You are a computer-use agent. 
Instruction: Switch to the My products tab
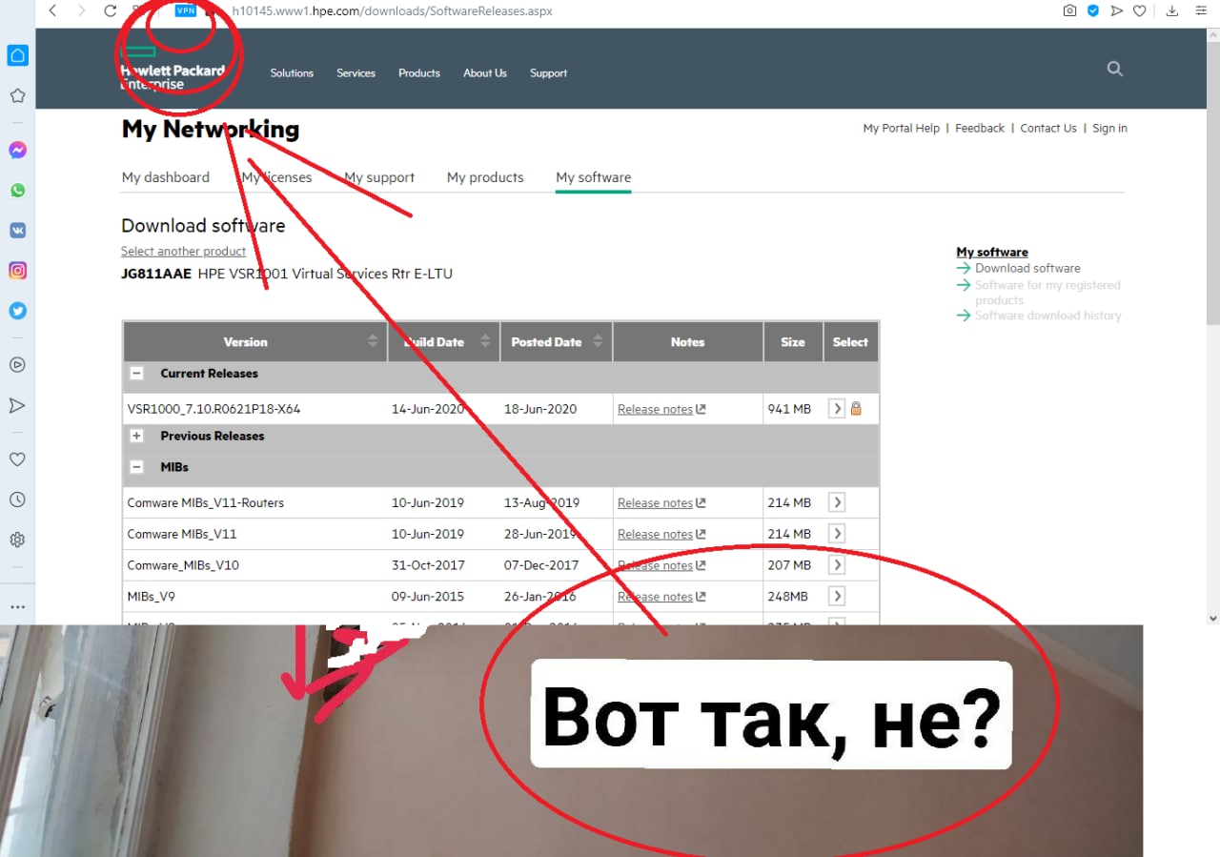coord(485,177)
